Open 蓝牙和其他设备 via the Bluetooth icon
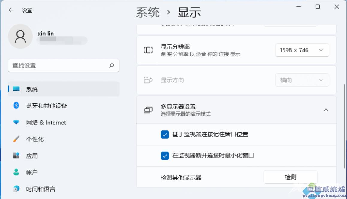Image resolution: width=347 pixels, height=199 pixels. [x=16, y=105]
